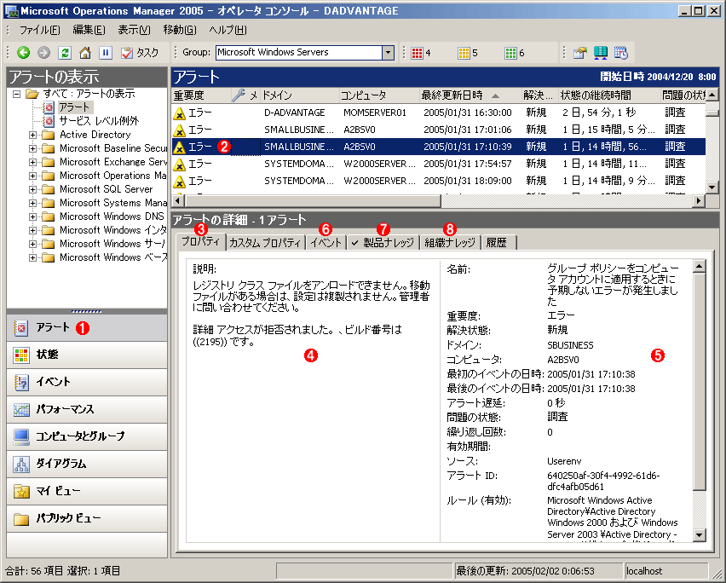Click the Pause toolbar icon

106,53
